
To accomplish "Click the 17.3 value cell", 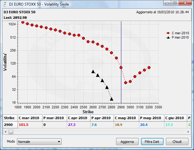I will pos(176,125).
